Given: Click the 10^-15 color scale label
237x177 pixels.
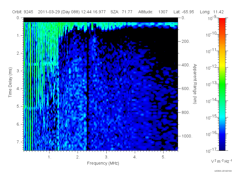Looking at the screenshot, I should click(x=211, y=117).
